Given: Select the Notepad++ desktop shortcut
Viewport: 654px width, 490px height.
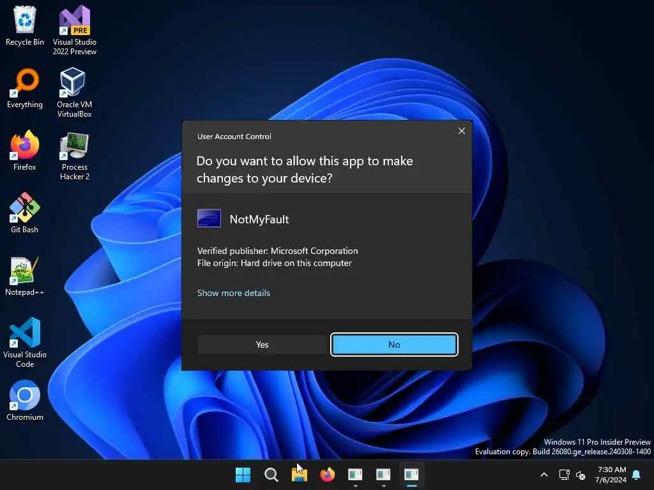Looking at the screenshot, I should point(25,276).
